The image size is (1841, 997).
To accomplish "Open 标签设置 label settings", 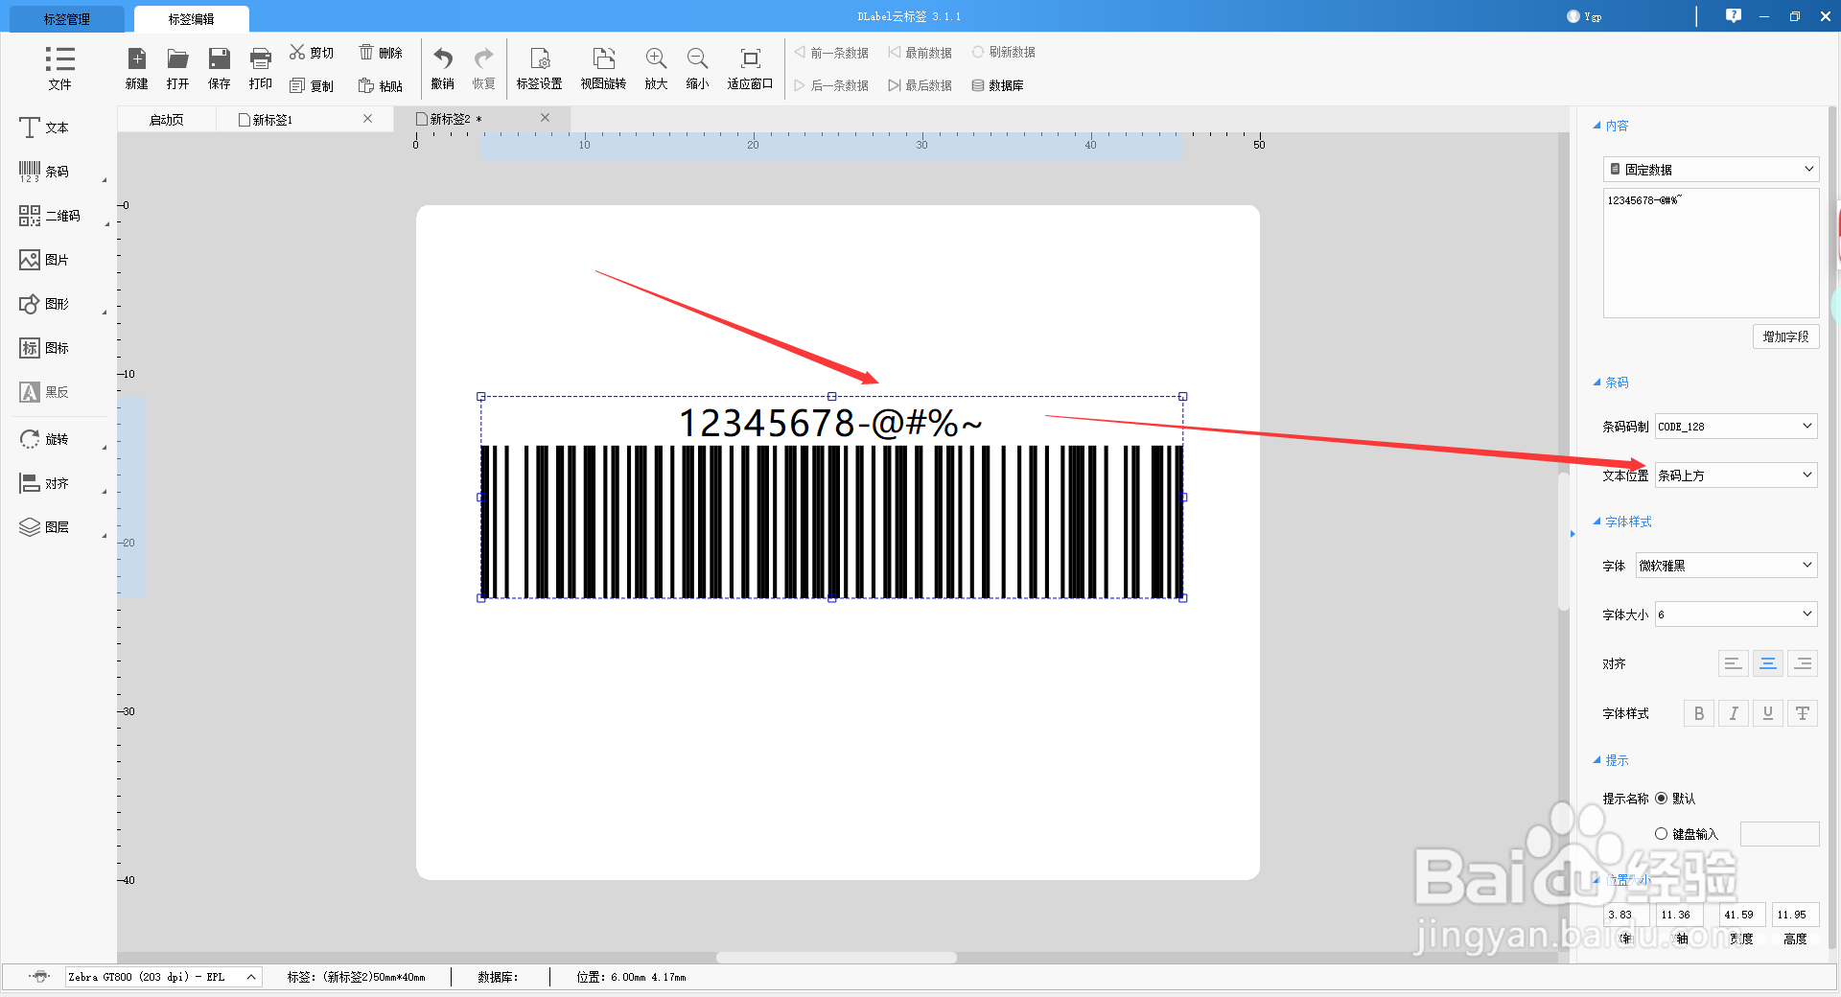I will tap(540, 68).
